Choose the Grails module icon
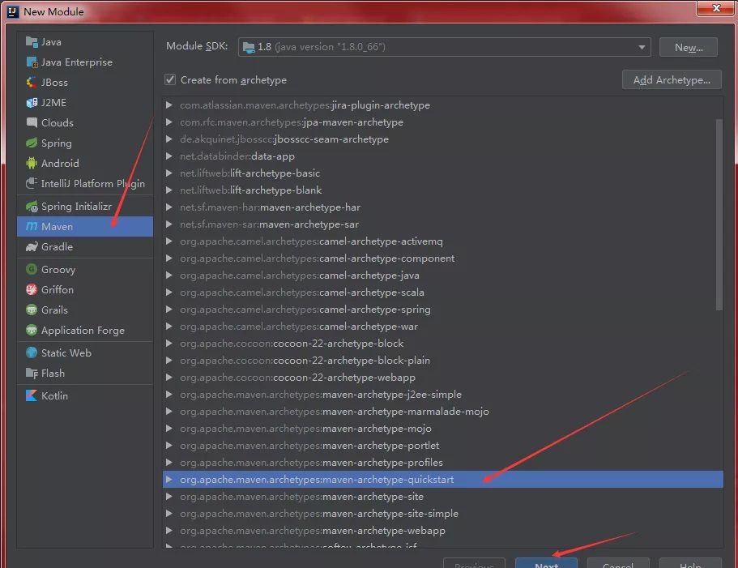Viewport: 738px width, 568px height. pos(32,310)
